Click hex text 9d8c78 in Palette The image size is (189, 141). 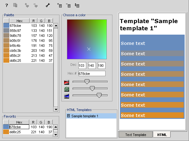point(15,36)
